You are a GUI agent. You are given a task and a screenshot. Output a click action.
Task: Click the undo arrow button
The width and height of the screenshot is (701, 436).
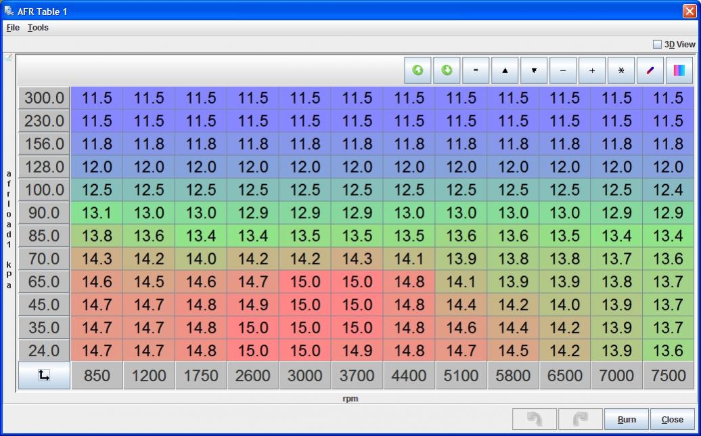point(535,419)
